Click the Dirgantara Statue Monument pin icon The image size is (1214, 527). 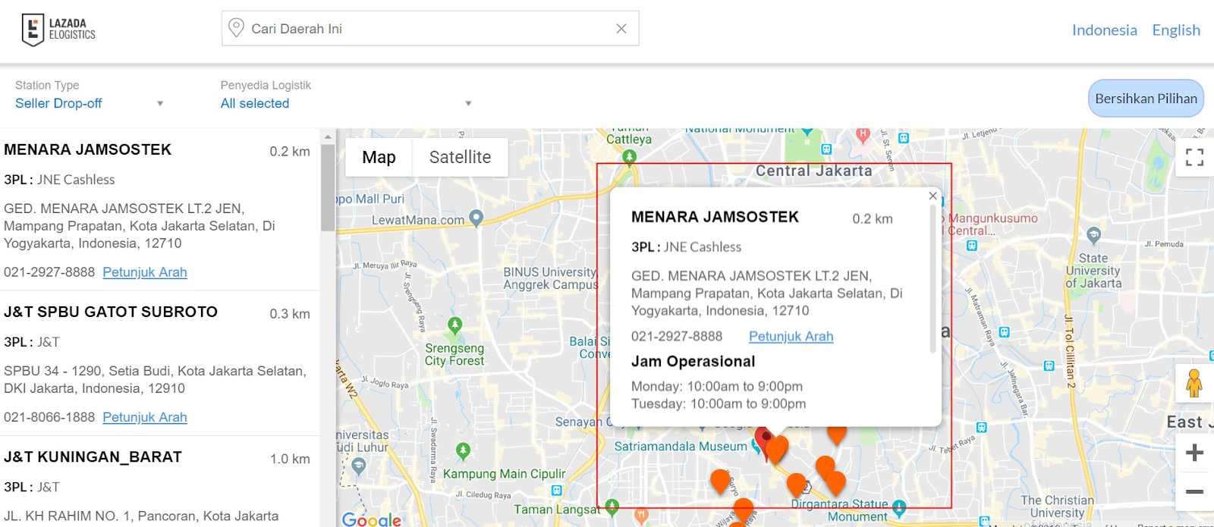pos(899,507)
